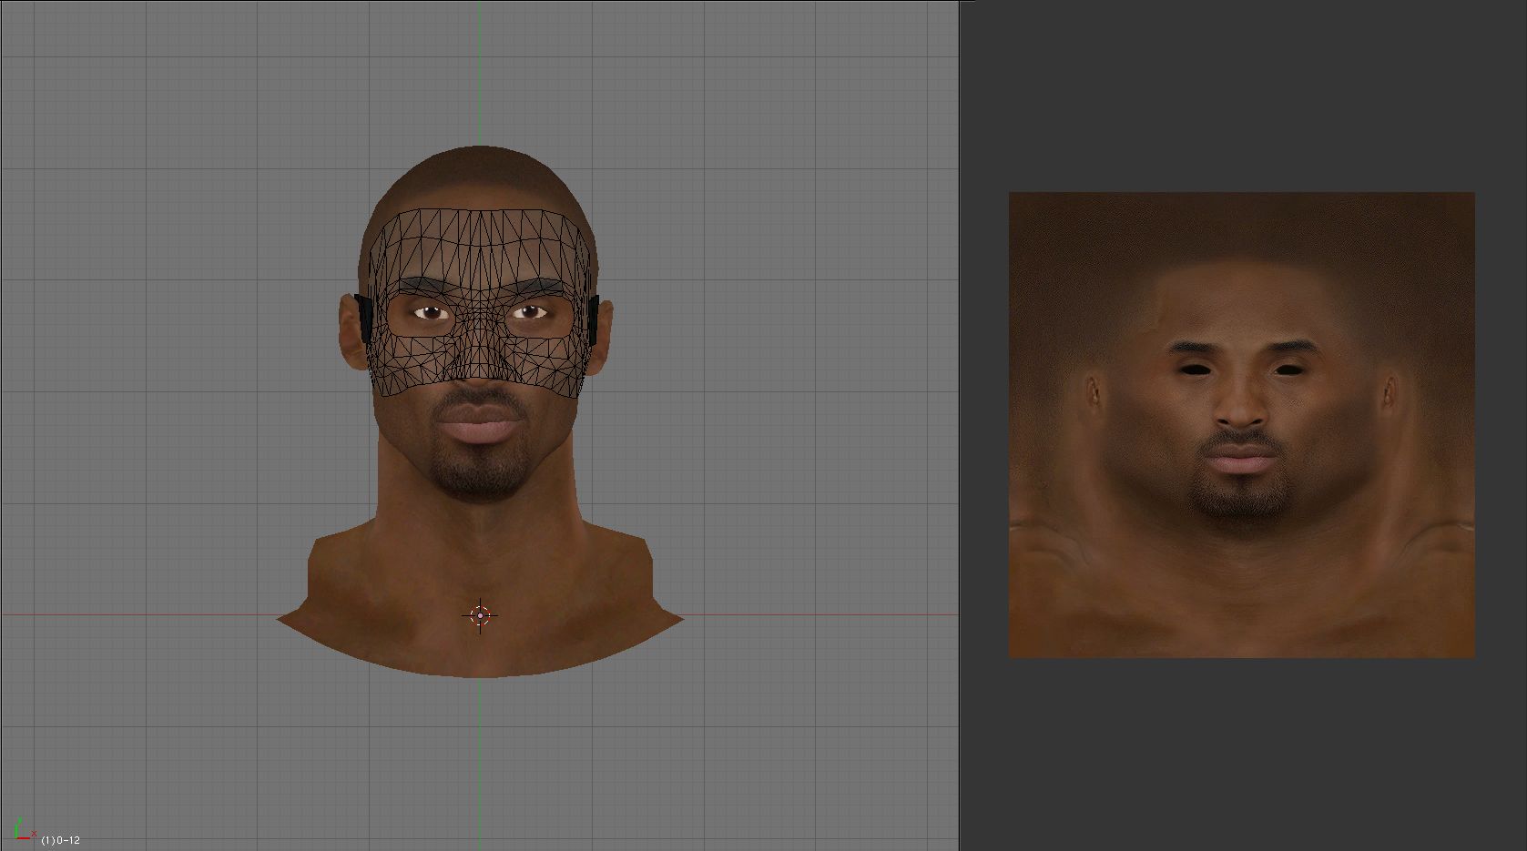
Task: Click the eye visible through the mask's right eyehole
Action: 531,313
